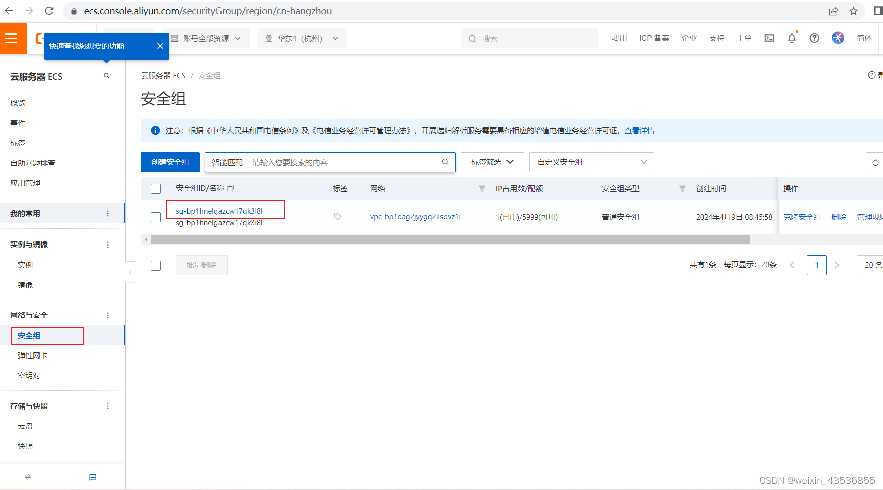
Task: Open the feedback chat icon at sidebar bottom
Action: [x=93, y=477]
